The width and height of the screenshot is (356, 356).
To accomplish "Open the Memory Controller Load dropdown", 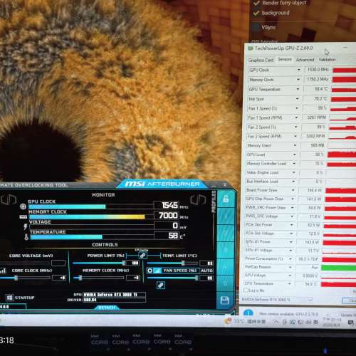I will point(294,164).
